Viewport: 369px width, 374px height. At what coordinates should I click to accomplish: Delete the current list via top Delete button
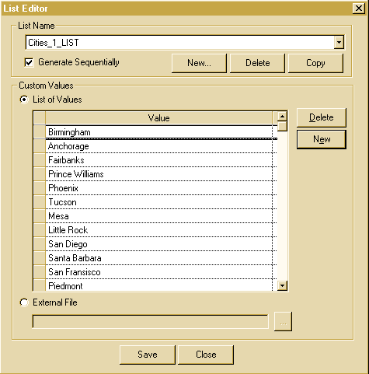click(257, 63)
